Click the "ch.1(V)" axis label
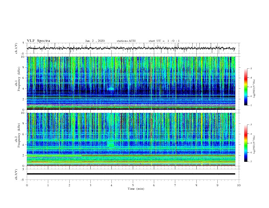 pyautogui.click(x=16, y=48)
